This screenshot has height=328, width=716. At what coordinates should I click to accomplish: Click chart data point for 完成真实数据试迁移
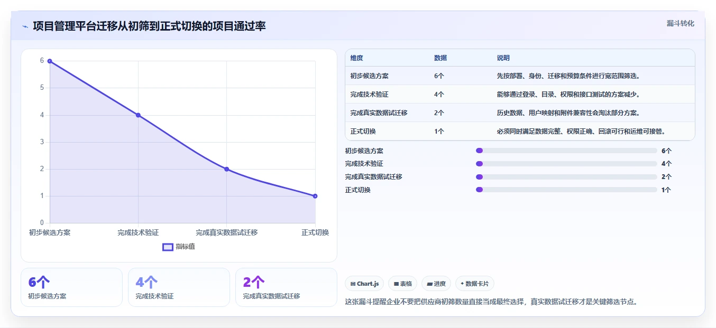click(226, 169)
